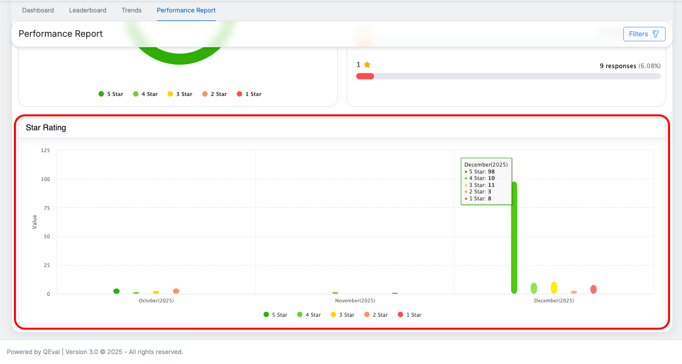Image resolution: width=682 pixels, height=364 pixels.
Task: Open the Leaderboard tab
Action: pos(88,10)
